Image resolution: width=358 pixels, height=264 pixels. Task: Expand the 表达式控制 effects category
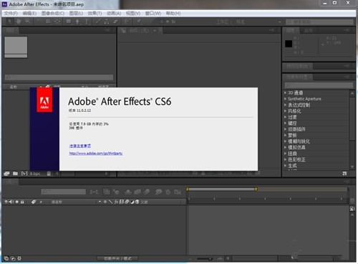pos(286,105)
